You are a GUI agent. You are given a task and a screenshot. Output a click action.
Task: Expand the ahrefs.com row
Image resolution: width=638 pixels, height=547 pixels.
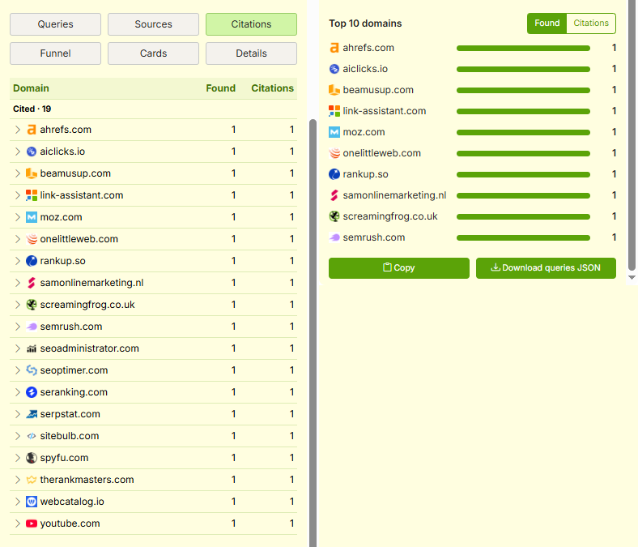point(18,130)
